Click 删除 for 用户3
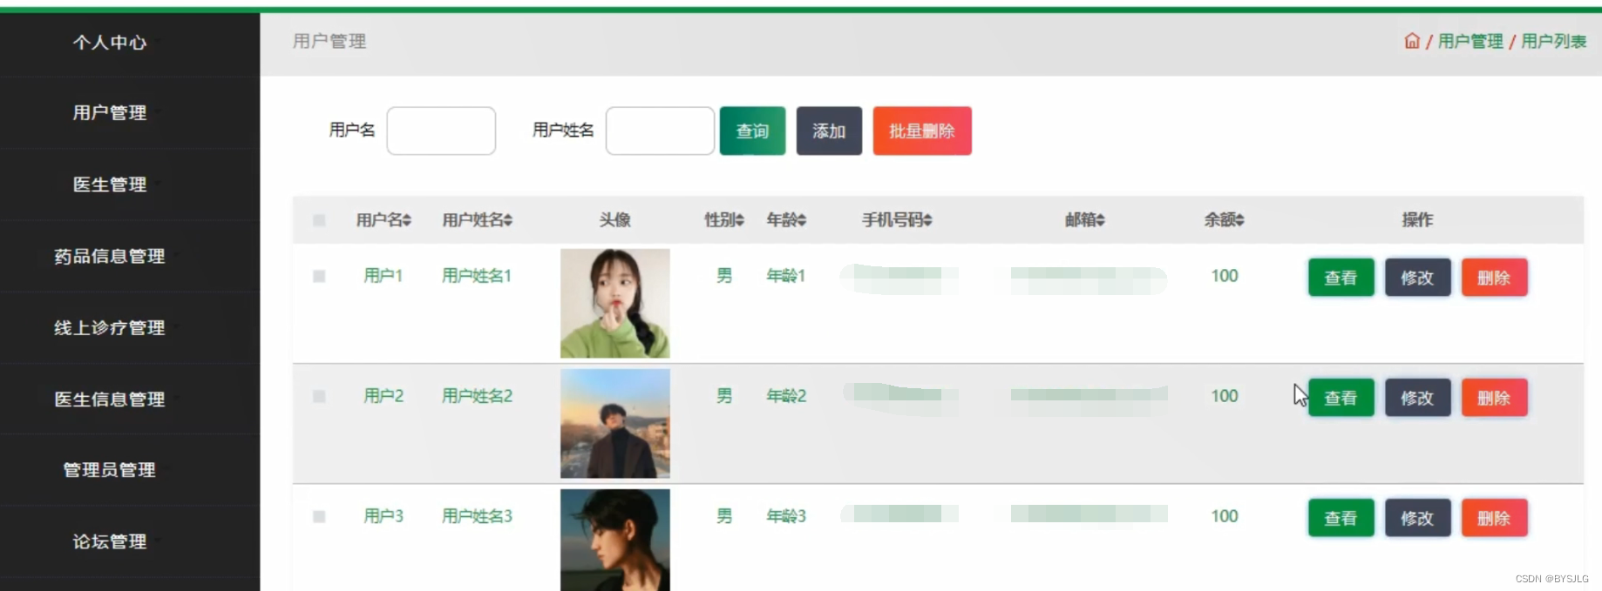 point(1494,518)
